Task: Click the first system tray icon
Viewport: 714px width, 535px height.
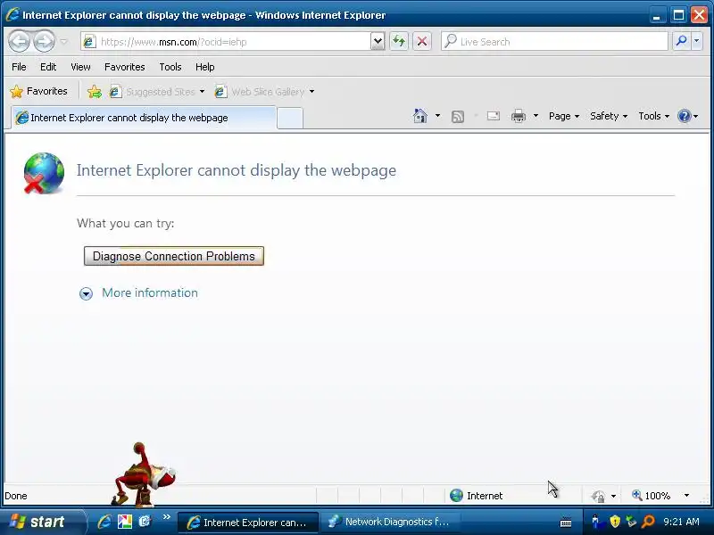Action: (x=595, y=521)
